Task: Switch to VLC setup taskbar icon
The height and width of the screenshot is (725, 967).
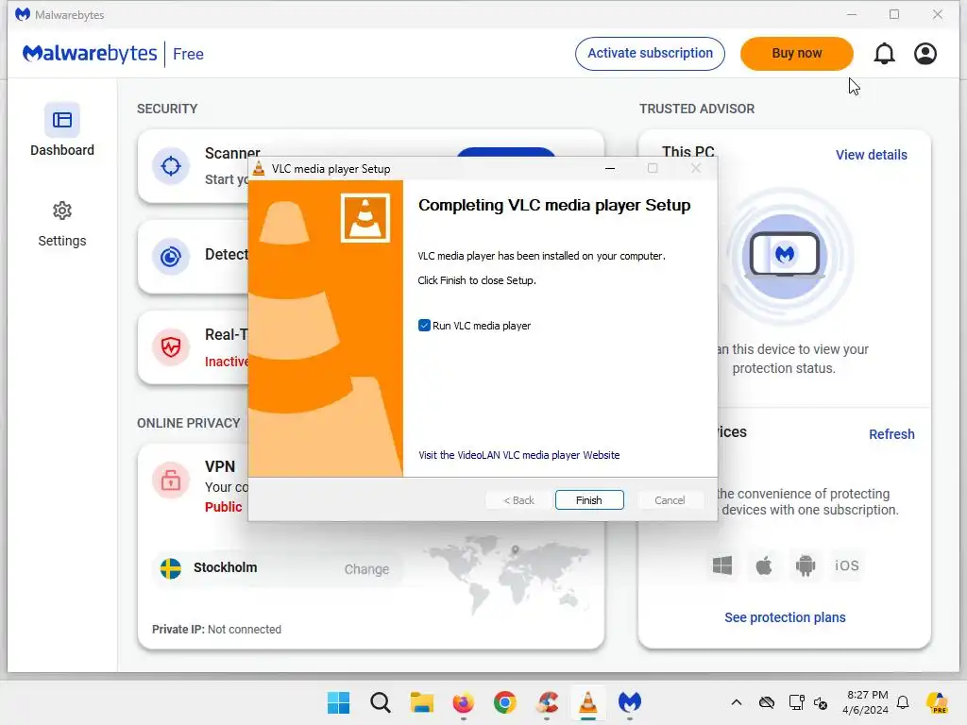Action: pyautogui.click(x=587, y=702)
